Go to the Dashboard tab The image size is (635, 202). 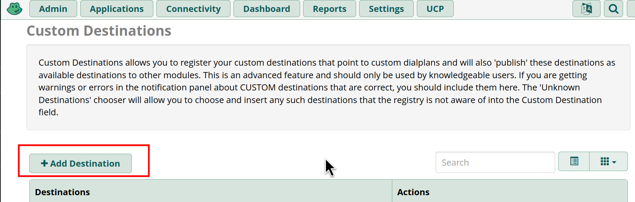click(267, 9)
